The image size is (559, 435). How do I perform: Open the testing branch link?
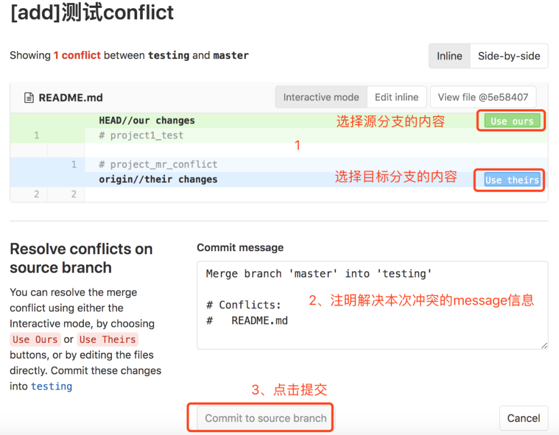pos(51,386)
